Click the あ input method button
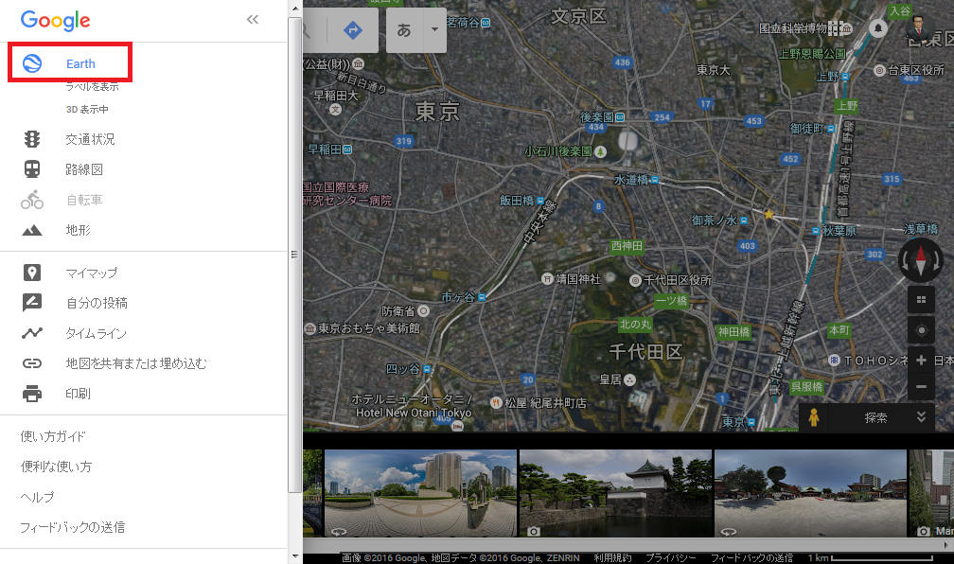The width and height of the screenshot is (954, 564). [404, 30]
